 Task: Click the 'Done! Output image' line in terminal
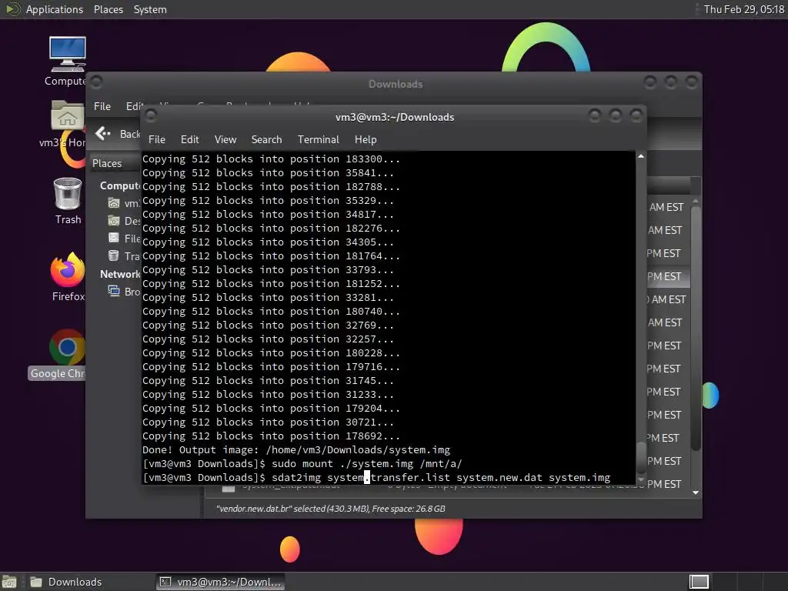pos(296,449)
